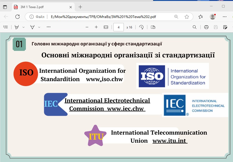
Task: Click the page number input field
Action: pos(119,27)
